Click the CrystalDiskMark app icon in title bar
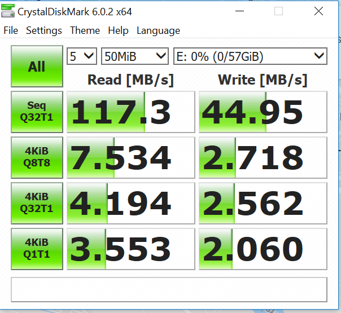The height and width of the screenshot is (313, 341). pyautogui.click(x=7, y=11)
